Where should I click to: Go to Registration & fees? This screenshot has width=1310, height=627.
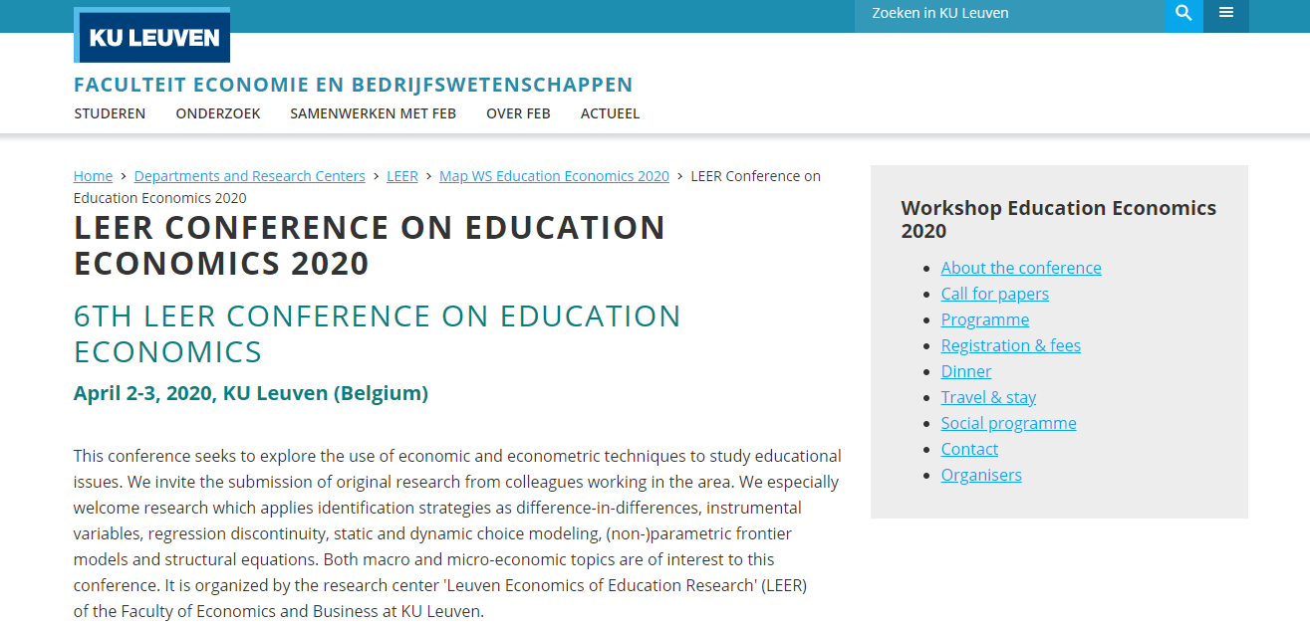click(1011, 345)
